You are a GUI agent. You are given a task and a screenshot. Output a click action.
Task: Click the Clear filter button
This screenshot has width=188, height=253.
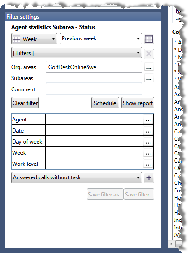[x=25, y=103]
